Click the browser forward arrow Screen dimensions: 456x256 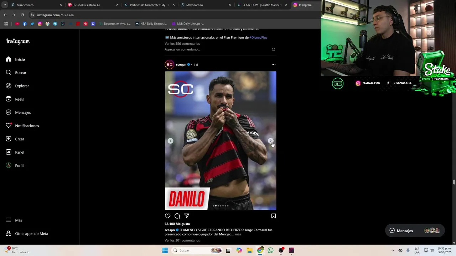pyautogui.click(x=14, y=15)
